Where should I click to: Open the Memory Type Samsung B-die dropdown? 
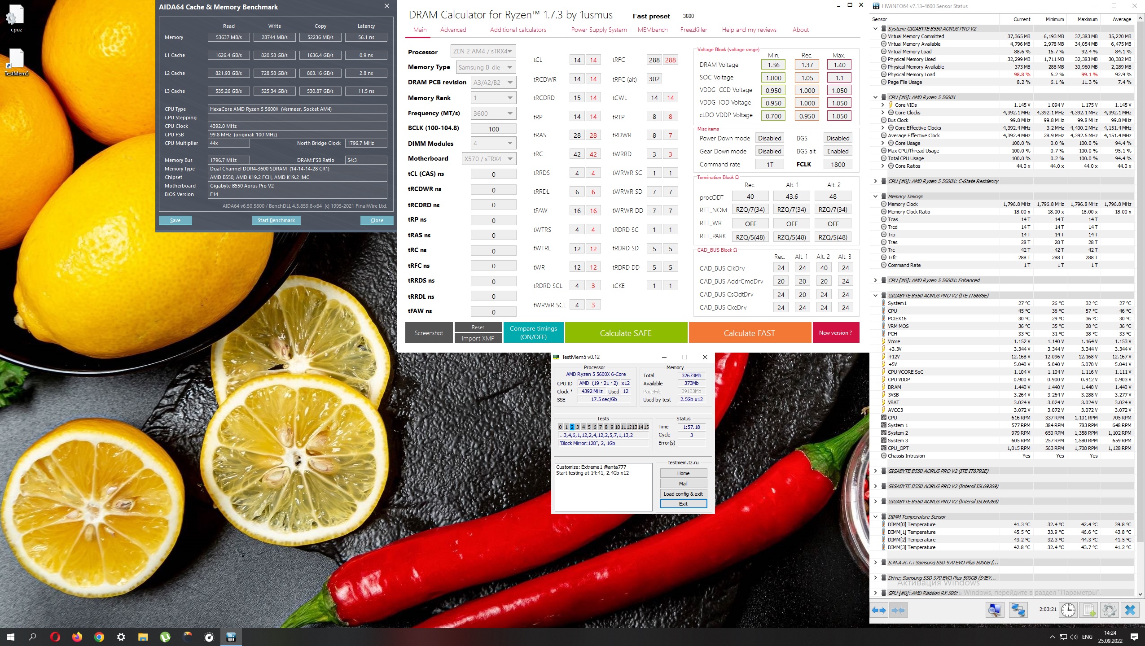tap(486, 67)
